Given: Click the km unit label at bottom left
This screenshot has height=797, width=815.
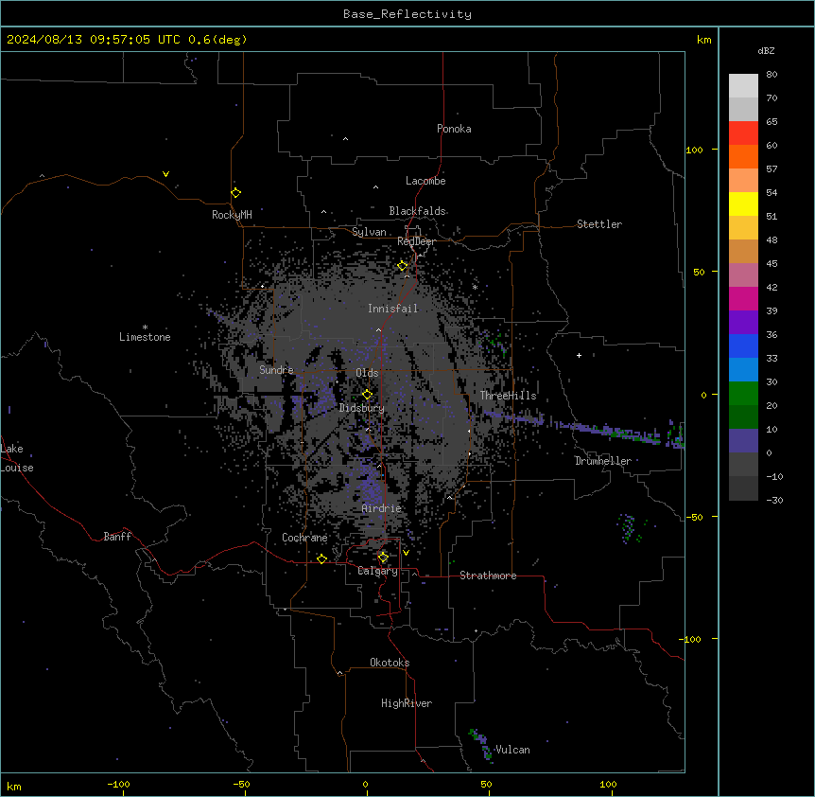Looking at the screenshot, I should click(x=14, y=786).
